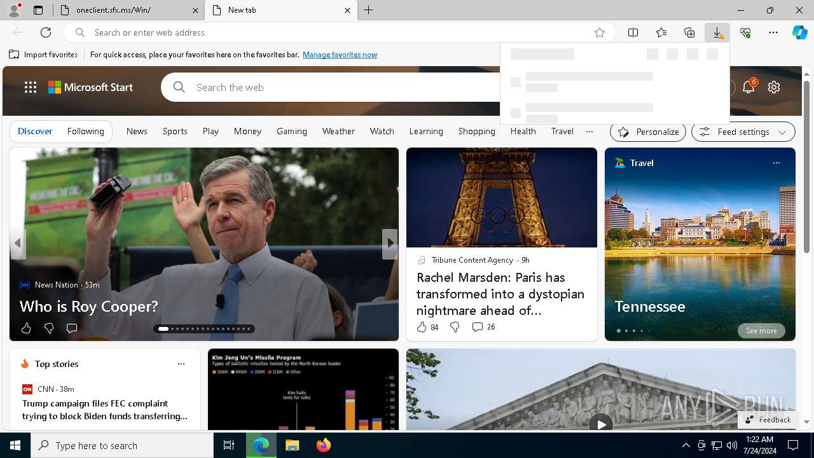This screenshot has height=458, width=814.
Task: Open comments on Rachel Marsden article
Action: click(483, 327)
